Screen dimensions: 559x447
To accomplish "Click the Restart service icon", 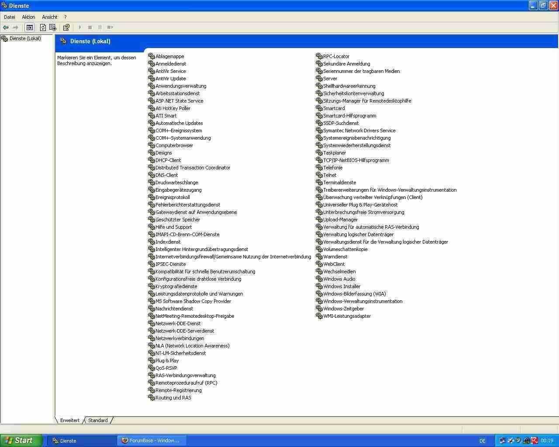I will [x=110, y=28].
